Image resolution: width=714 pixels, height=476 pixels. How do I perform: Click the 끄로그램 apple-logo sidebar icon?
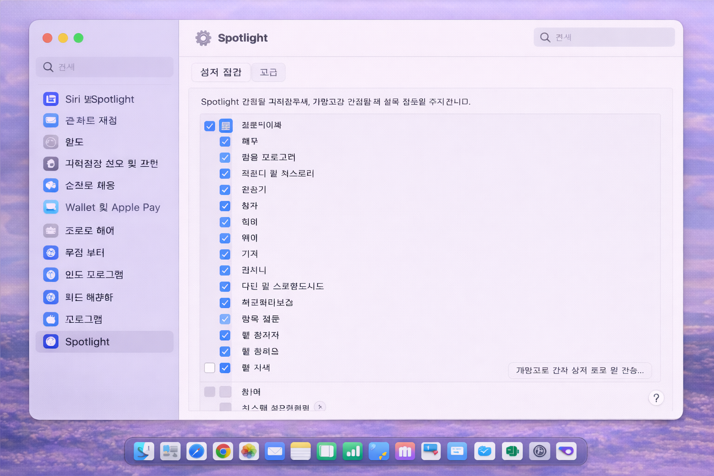(x=51, y=319)
